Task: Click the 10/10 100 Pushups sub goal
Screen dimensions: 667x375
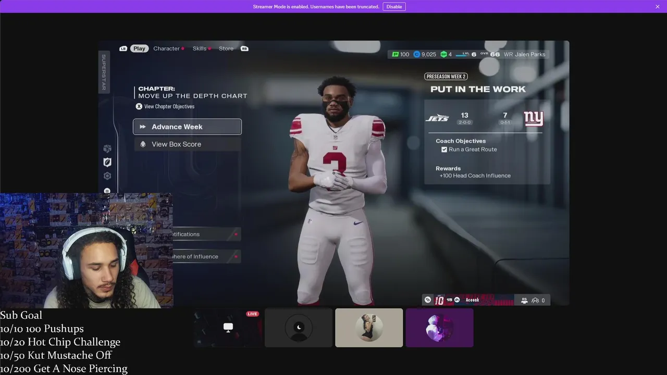Action: click(42, 329)
